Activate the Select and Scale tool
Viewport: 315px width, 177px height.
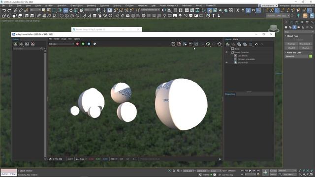(x=76, y=10)
